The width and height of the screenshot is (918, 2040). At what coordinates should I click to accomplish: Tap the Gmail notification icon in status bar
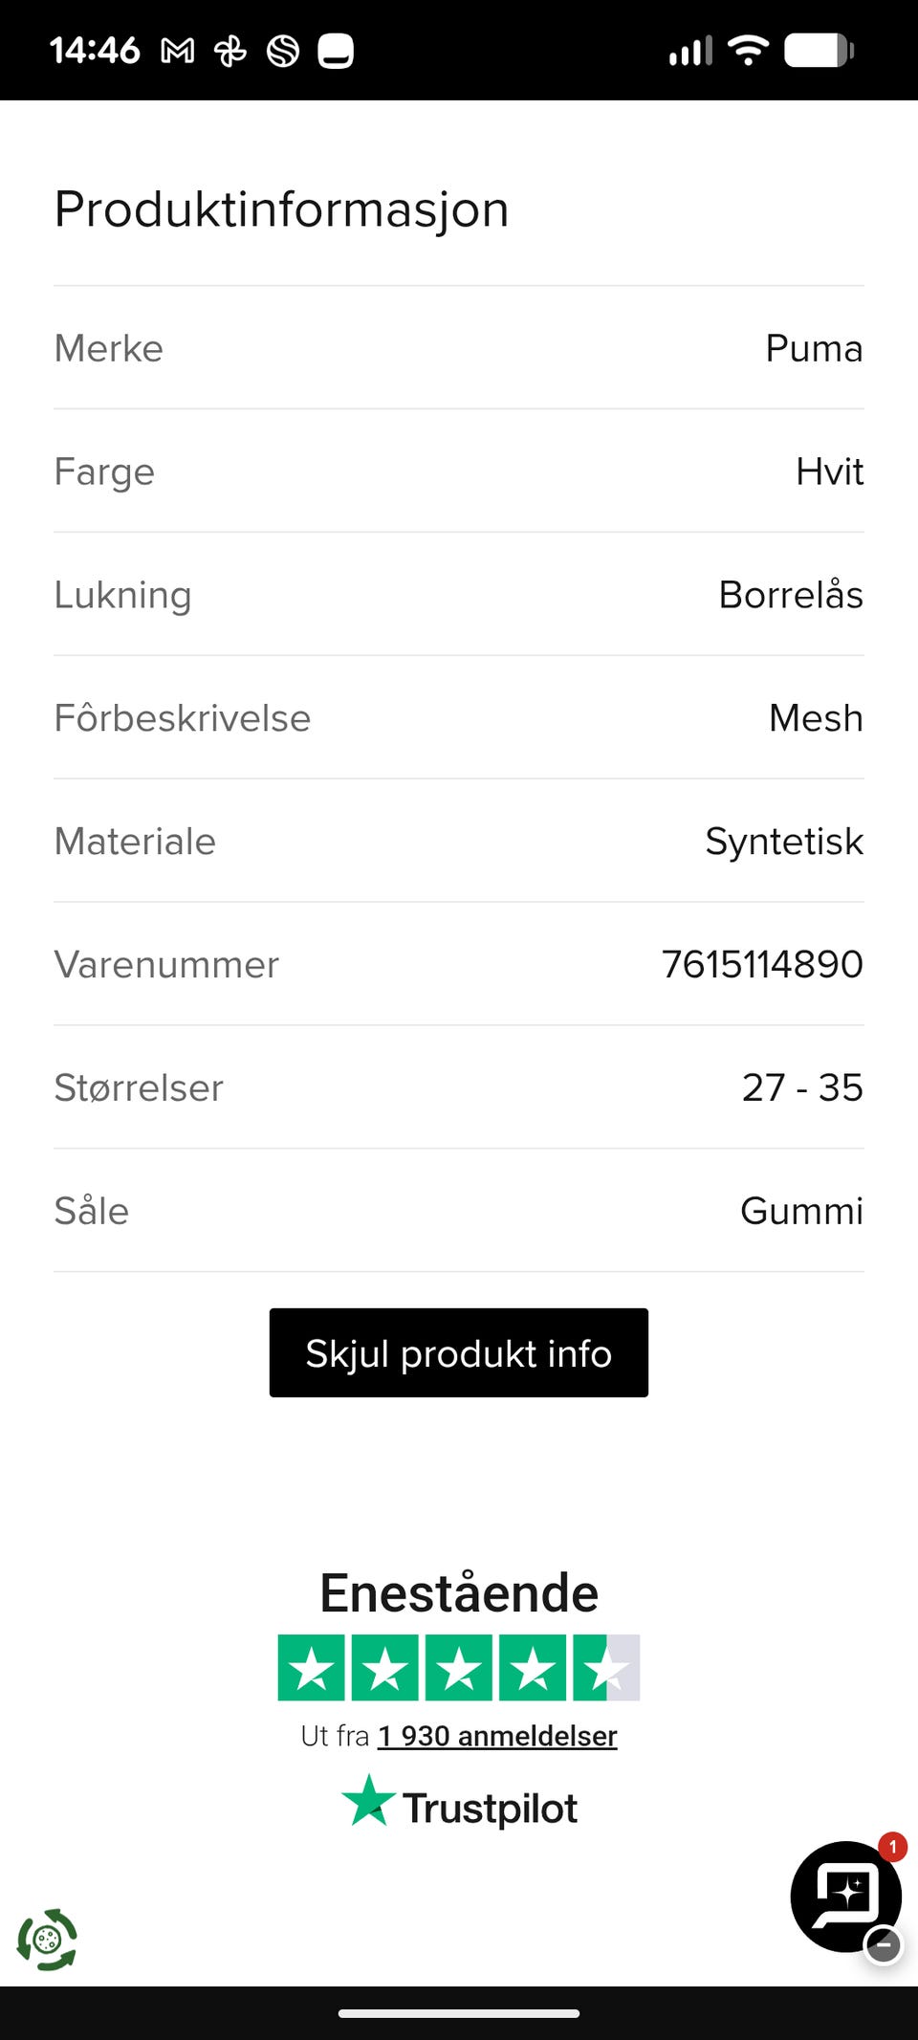[x=178, y=51]
